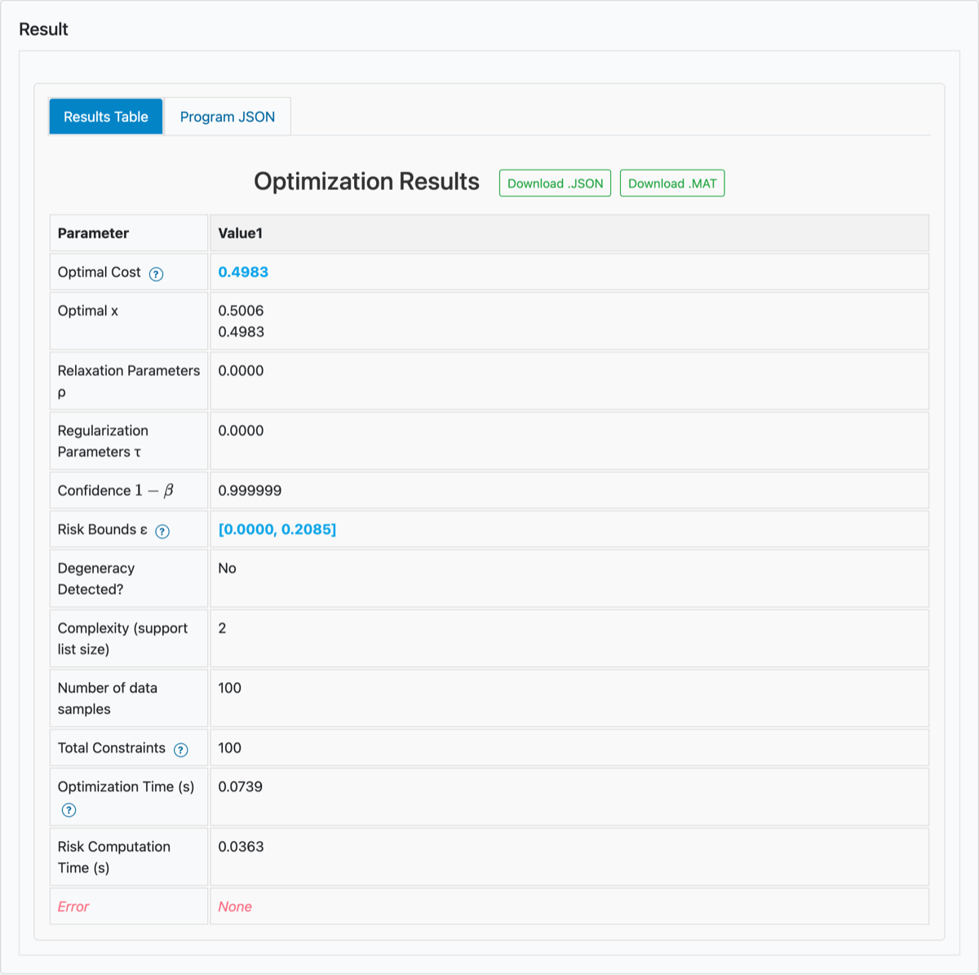Click the Risk Computation Time (s) label
This screenshot has width=979, height=975.
114,858
